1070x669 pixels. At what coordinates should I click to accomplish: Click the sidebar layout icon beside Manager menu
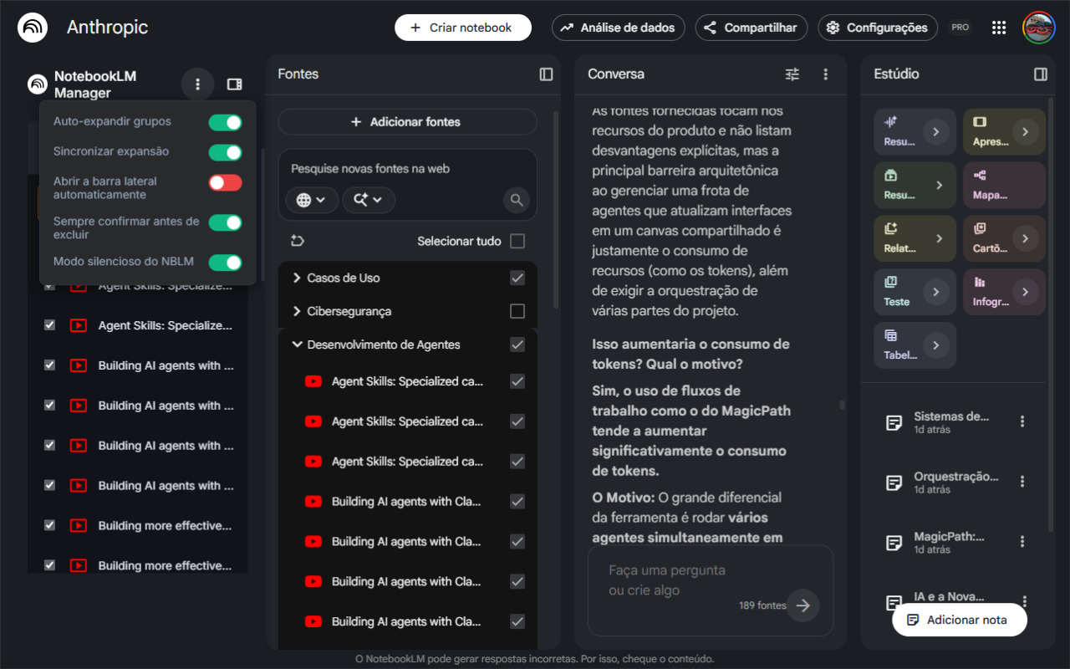[234, 84]
